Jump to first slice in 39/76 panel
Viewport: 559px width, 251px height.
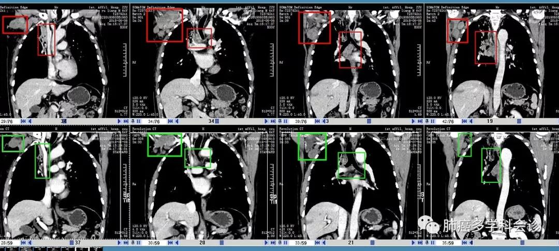tap(317, 121)
